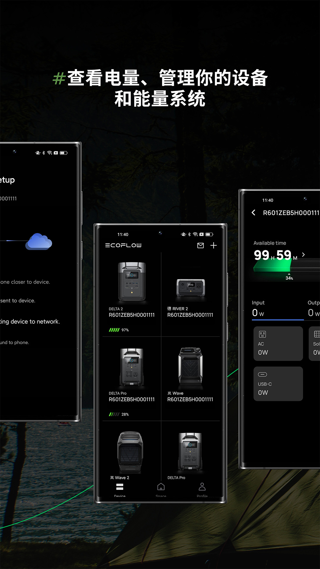Viewport: 320px width, 569px height.
Task: Select the Input power tab
Action: tap(278, 309)
